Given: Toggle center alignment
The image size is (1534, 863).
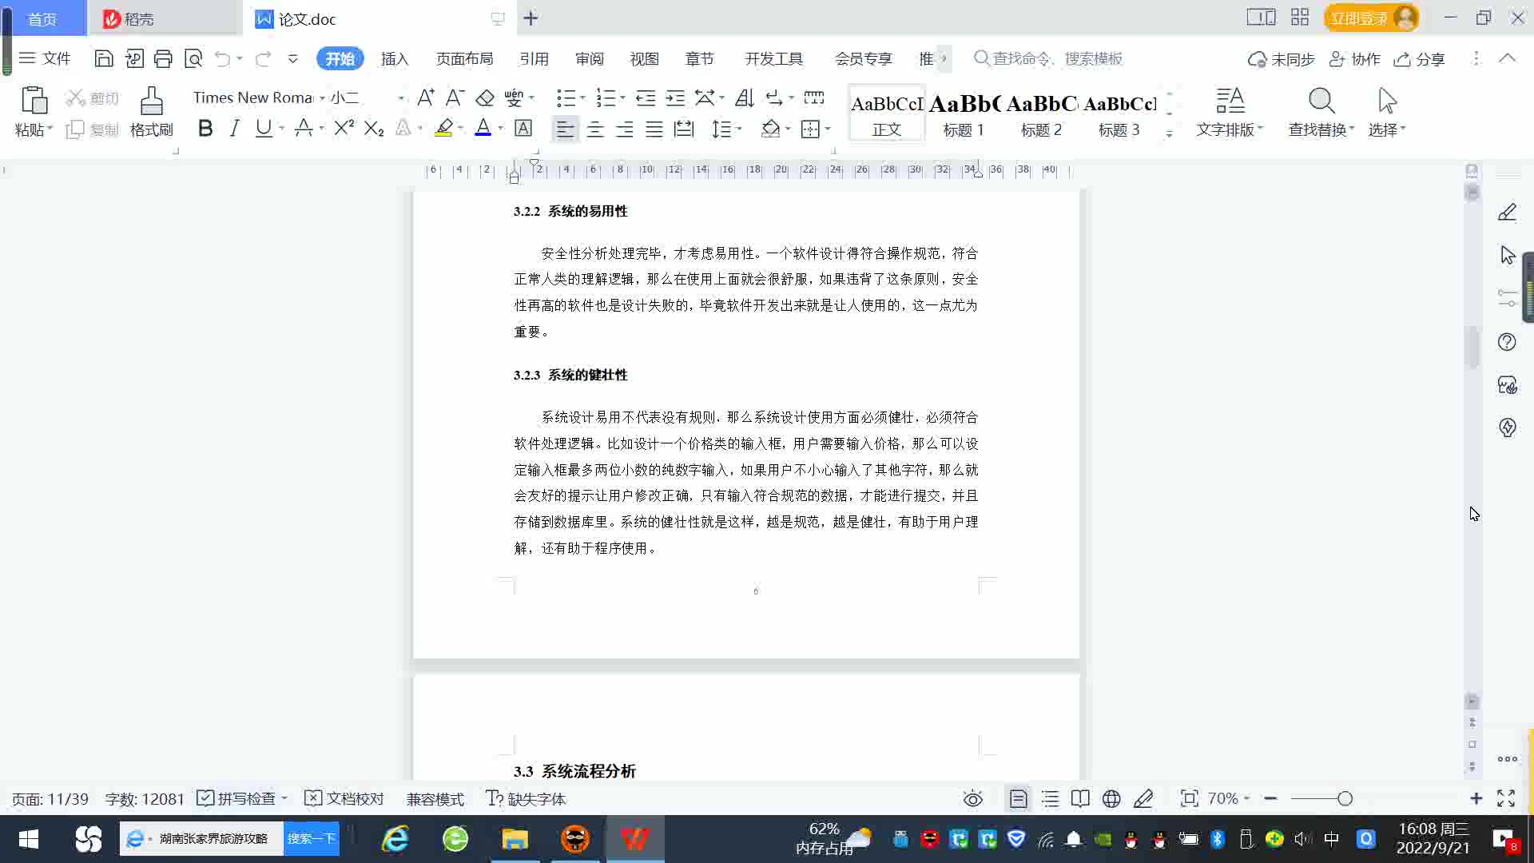Looking at the screenshot, I should [x=595, y=129].
